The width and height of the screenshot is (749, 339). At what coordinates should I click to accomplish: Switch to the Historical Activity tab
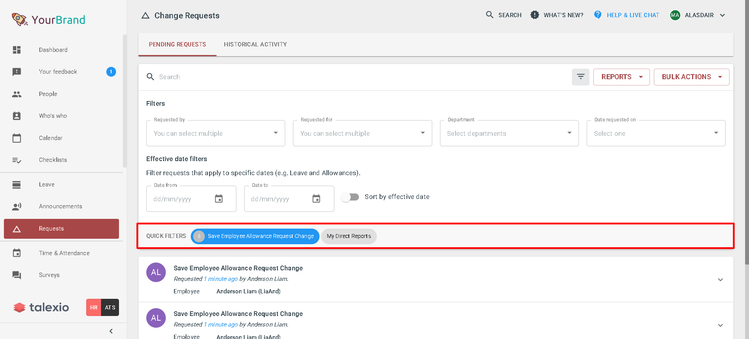256,44
